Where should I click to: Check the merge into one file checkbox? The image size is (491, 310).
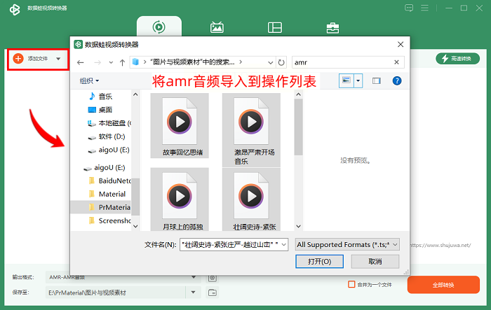pos(351,284)
